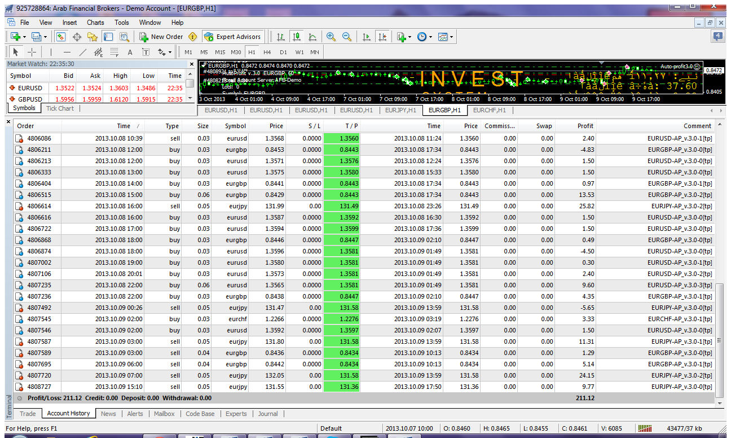Close the Terminal panel
Viewport: 731px width, 438px height.
pos(8,121)
